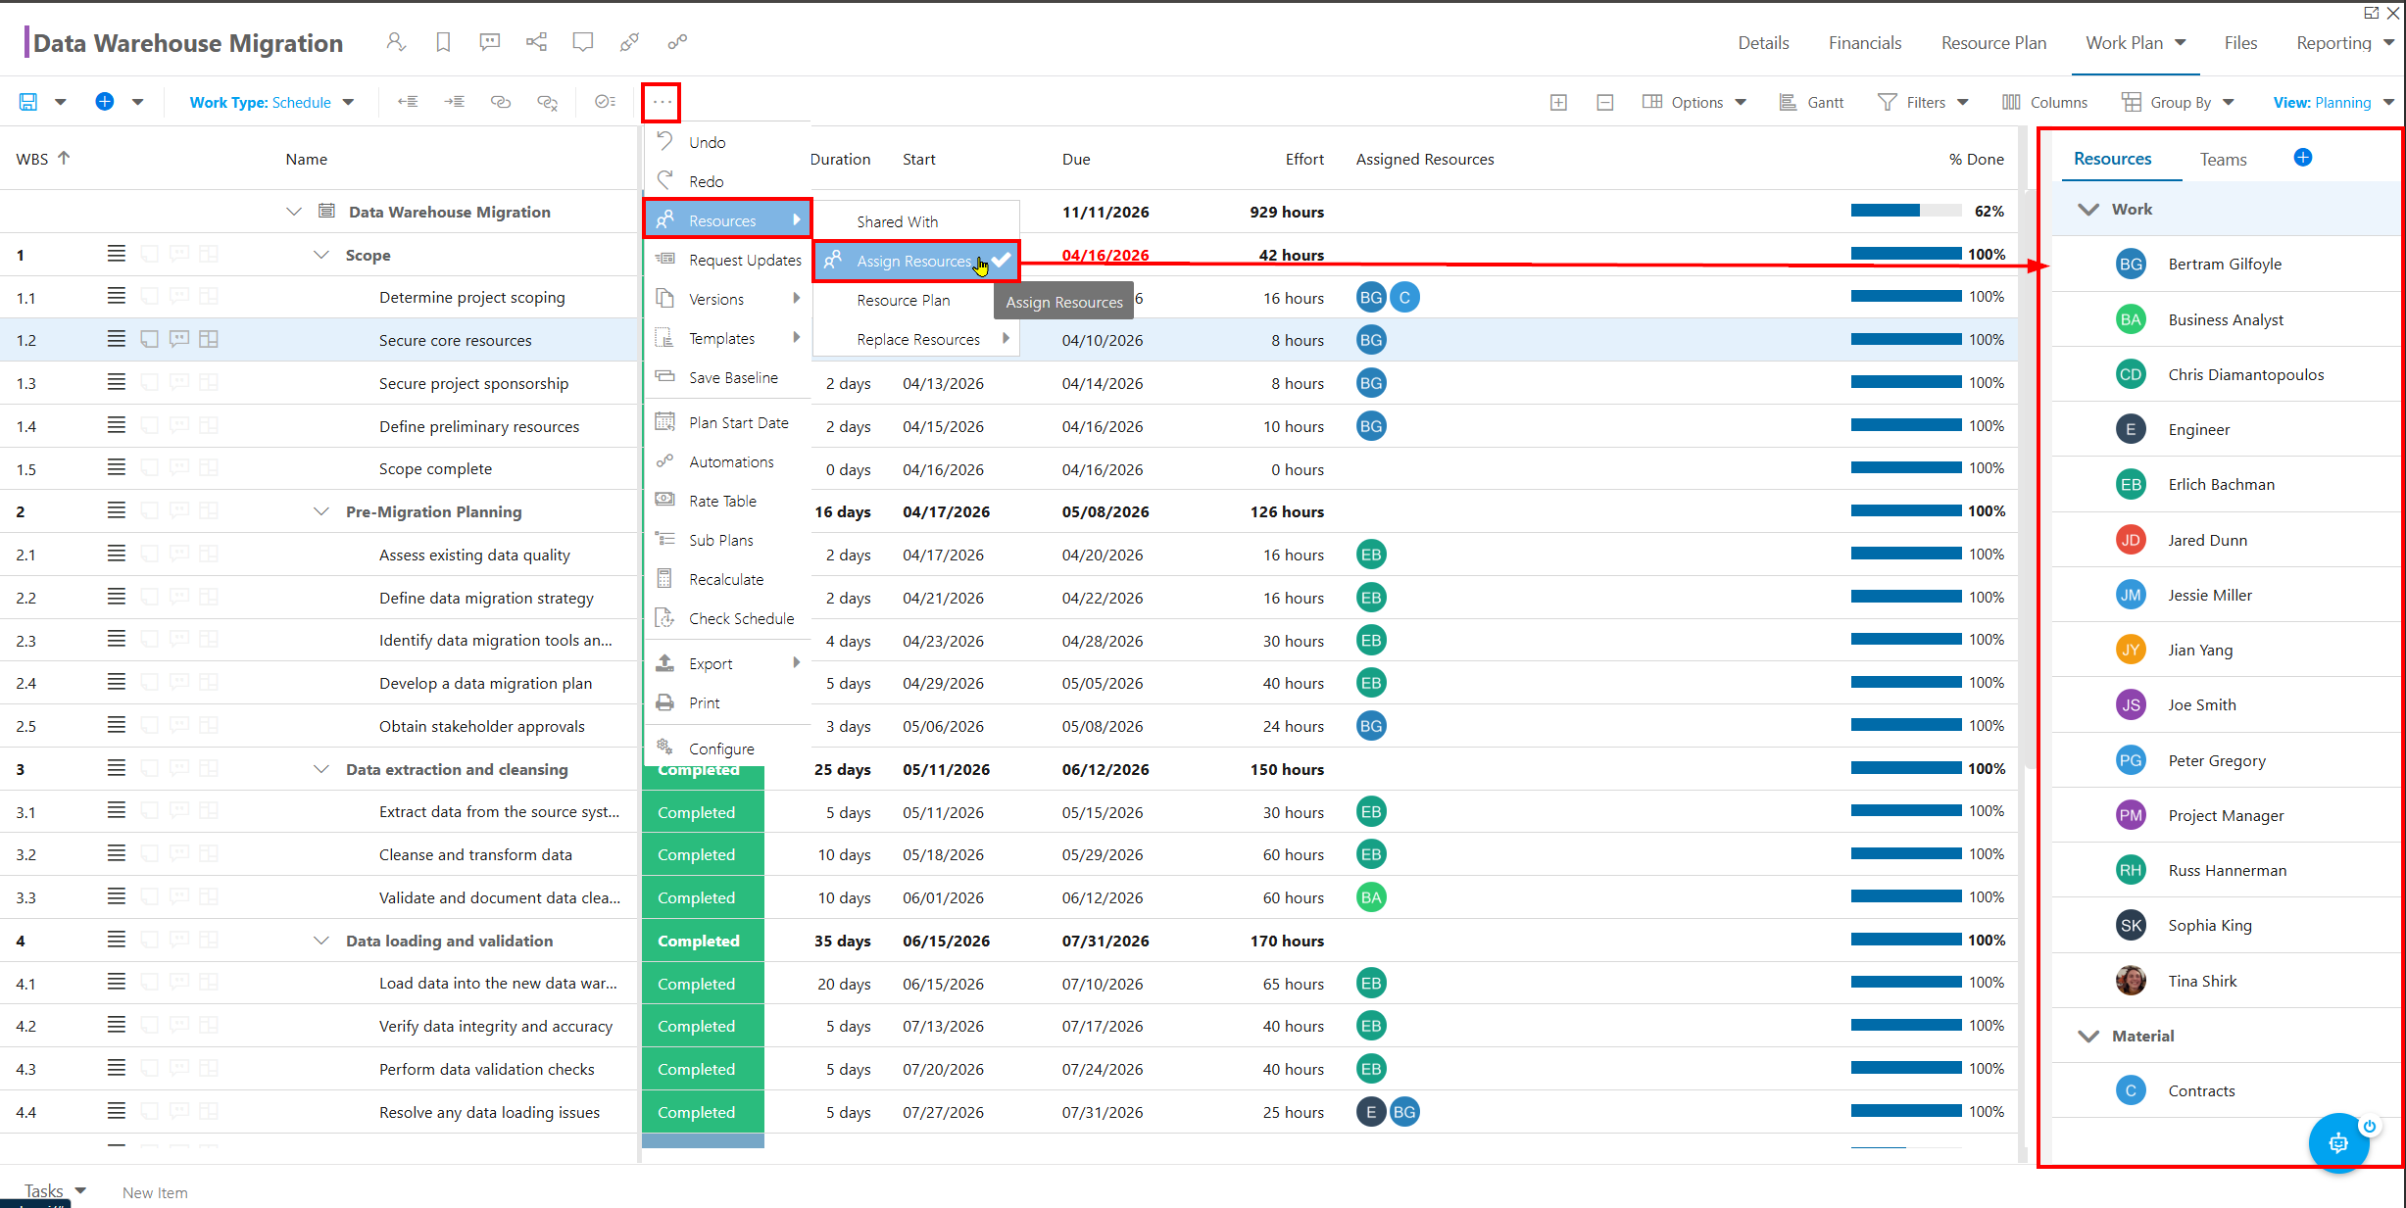Toggle the Assign Resources checked menu option
Viewport: 2406px width, 1208px height.
(x=916, y=261)
